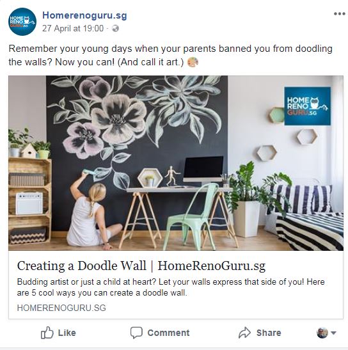Click the small user avatar beside Share
The width and height of the screenshot is (348, 350).
[322, 333]
